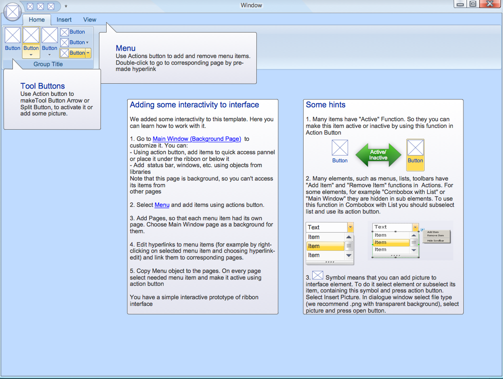
Task: Click first large ribbon Button without arrow
Action: pos(13,39)
